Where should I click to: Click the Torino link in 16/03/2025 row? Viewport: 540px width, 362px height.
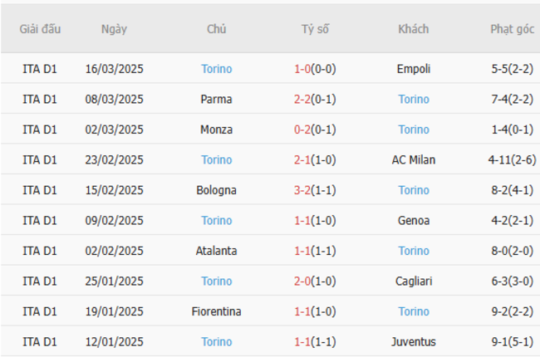[x=216, y=69]
